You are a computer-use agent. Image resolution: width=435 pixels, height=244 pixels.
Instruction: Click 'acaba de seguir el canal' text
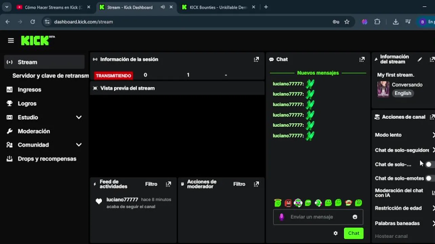coord(131,207)
